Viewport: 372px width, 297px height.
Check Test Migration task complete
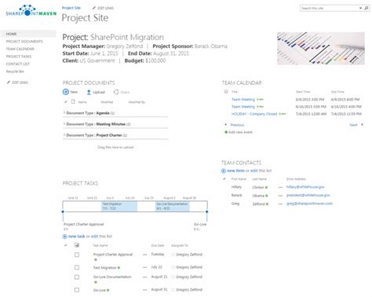pyautogui.click(x=77, y=267)
